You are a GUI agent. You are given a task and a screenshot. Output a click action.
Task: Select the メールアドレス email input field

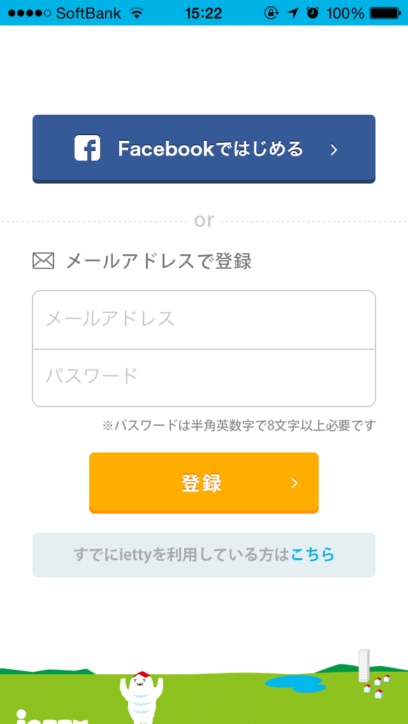(x=204, y=319)
